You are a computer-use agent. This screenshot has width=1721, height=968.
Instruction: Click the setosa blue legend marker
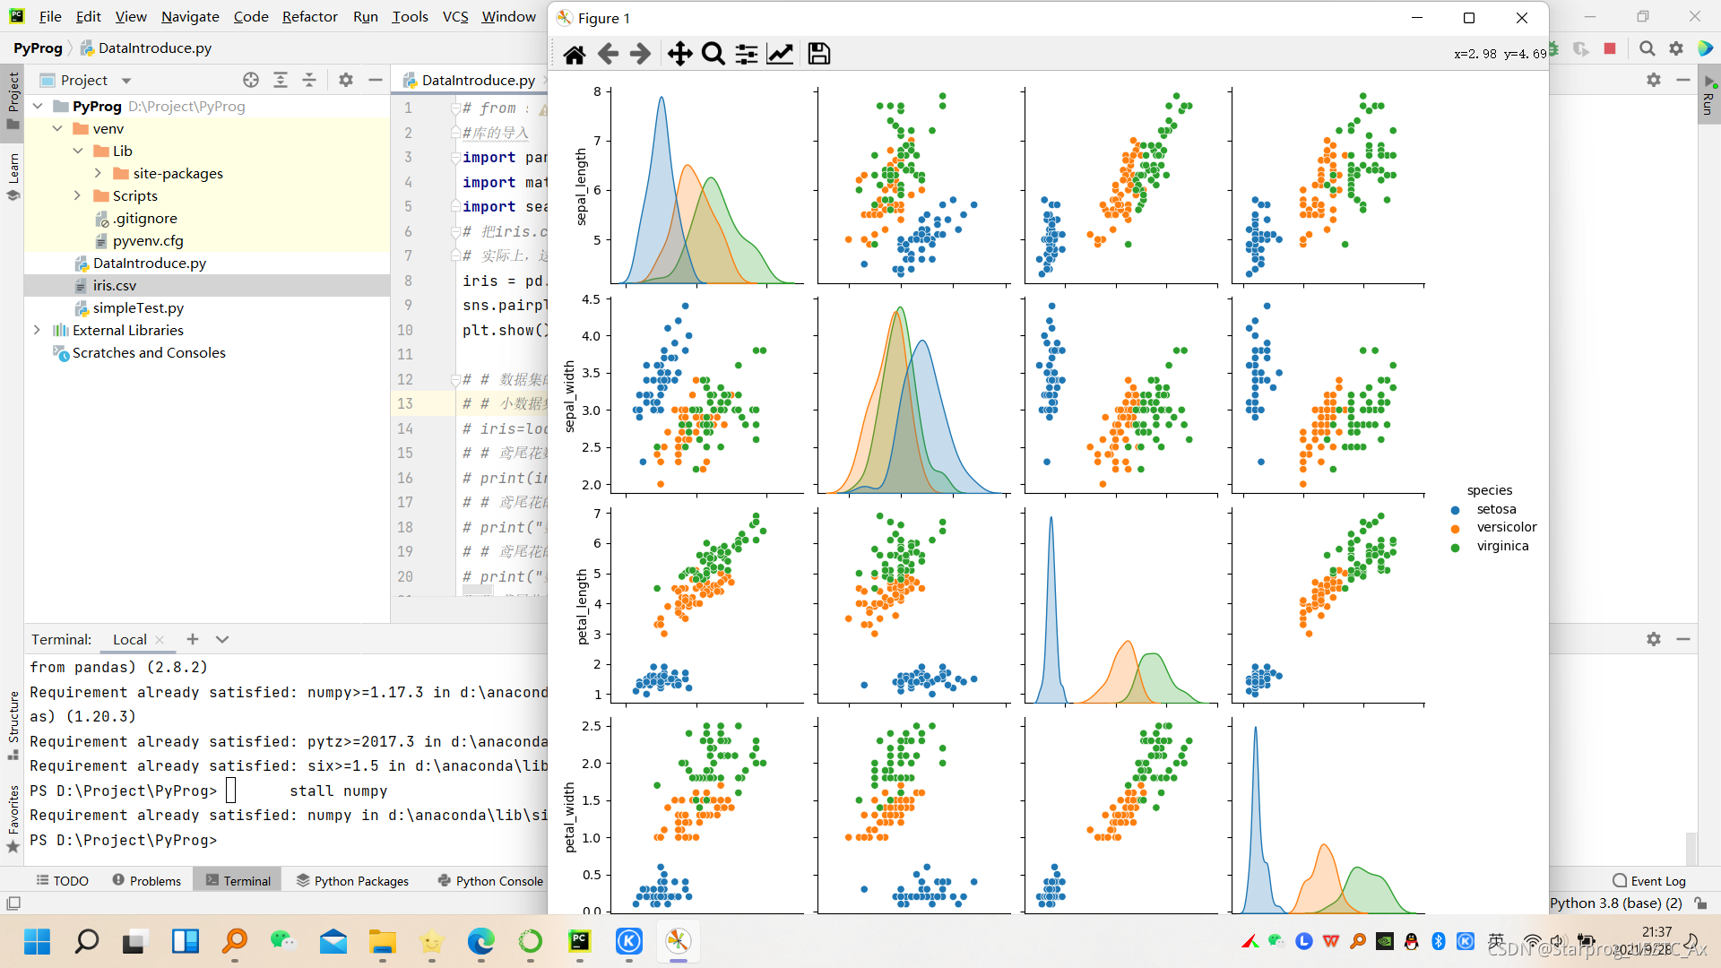pyautogui.click(x=1455, y=510)
